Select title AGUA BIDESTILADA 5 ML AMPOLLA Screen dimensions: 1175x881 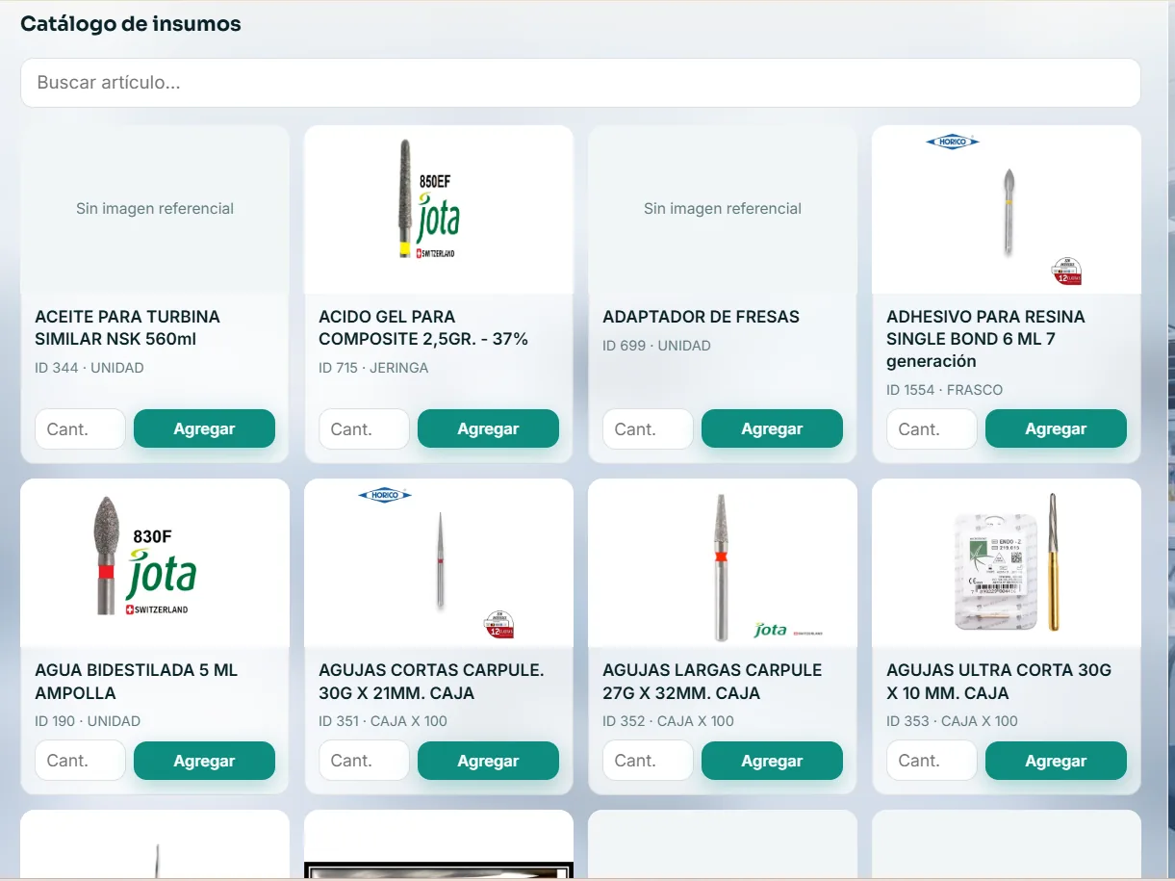tap(136, 681)
